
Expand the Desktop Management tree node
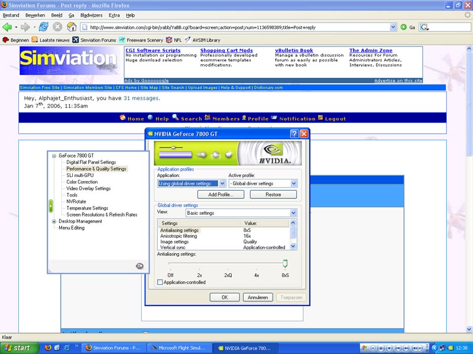coord(54,221)
